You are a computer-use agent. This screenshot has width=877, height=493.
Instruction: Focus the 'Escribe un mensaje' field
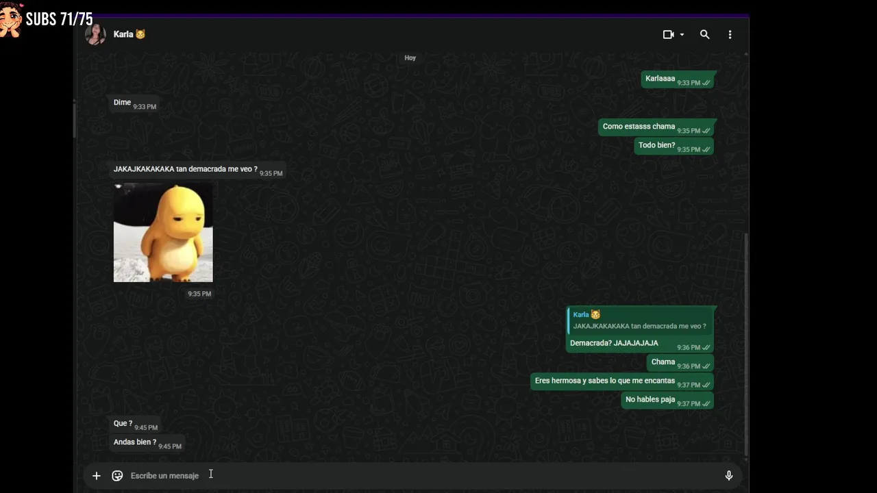tap(421, 476)
